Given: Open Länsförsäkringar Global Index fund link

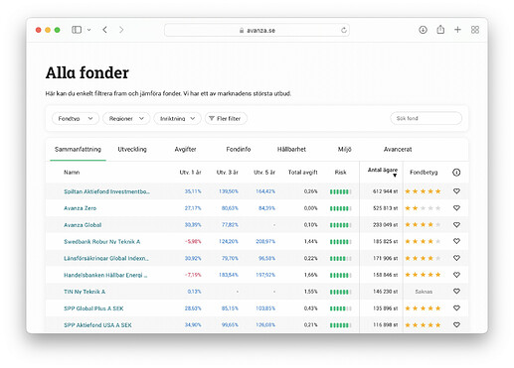Looking at the screenshot, I should [x=106, y=258].
